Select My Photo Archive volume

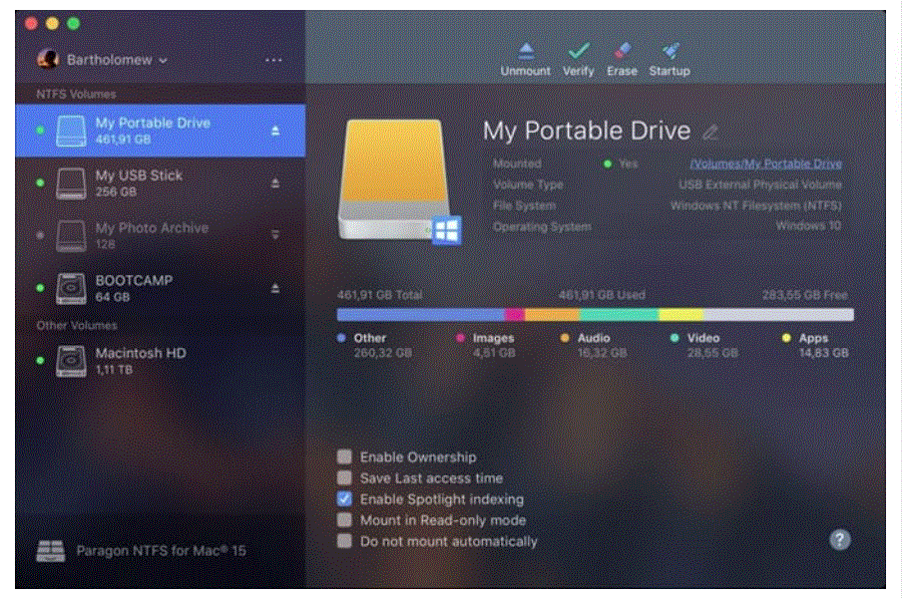[161, 235]
